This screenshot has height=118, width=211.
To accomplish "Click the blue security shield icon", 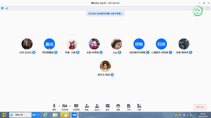I will click(2, 8).
